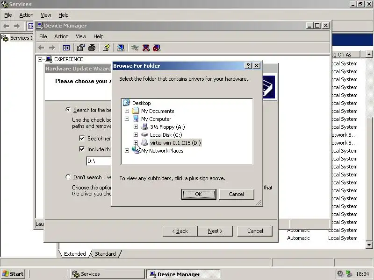
Task: Select EXPERIENCE computer node in Device Manager
Action: pos(68,59)
